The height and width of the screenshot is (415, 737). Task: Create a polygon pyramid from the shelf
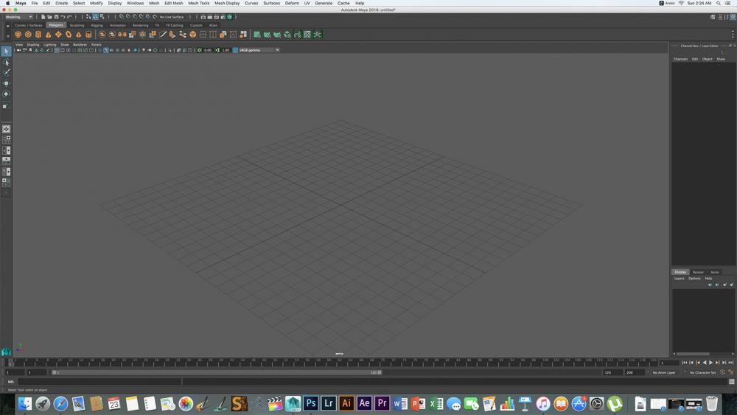79,35
